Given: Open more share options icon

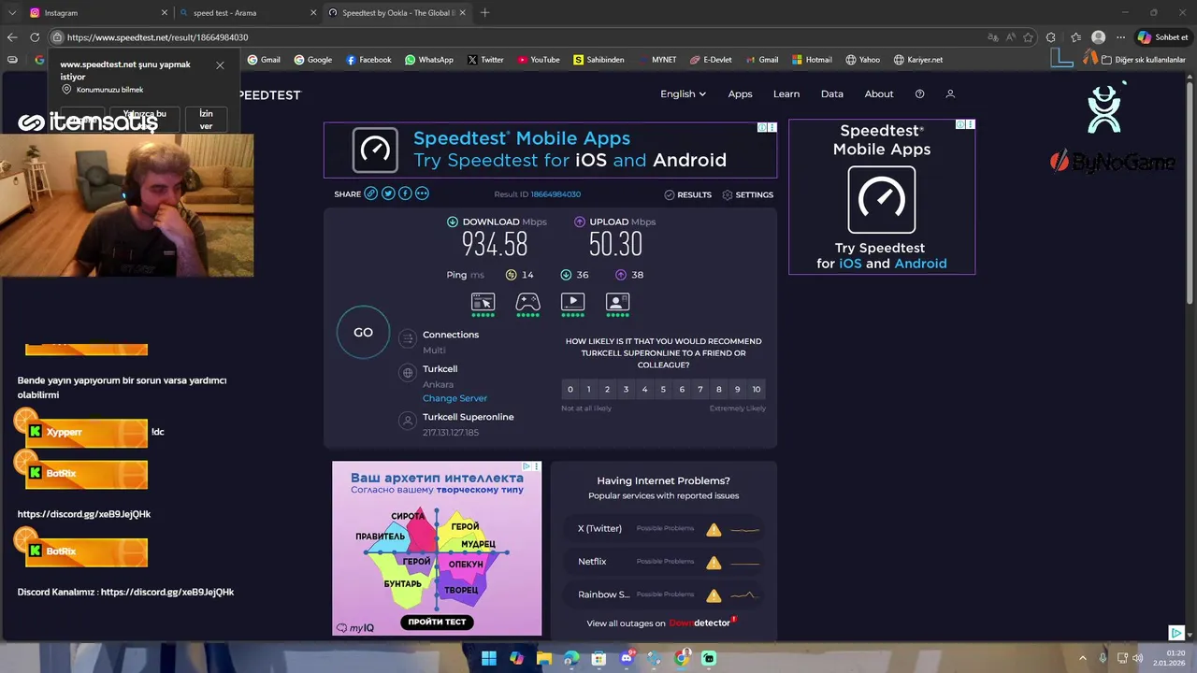Looking at the screenshot, I should pos(422,193).
